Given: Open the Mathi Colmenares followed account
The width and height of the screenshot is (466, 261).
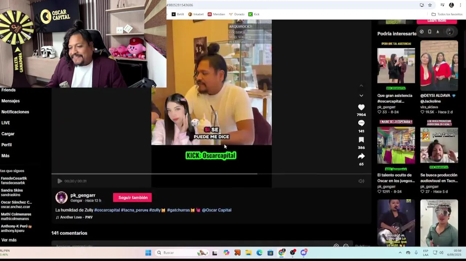Looking at the screenshot, I should [x=16, y=216].
